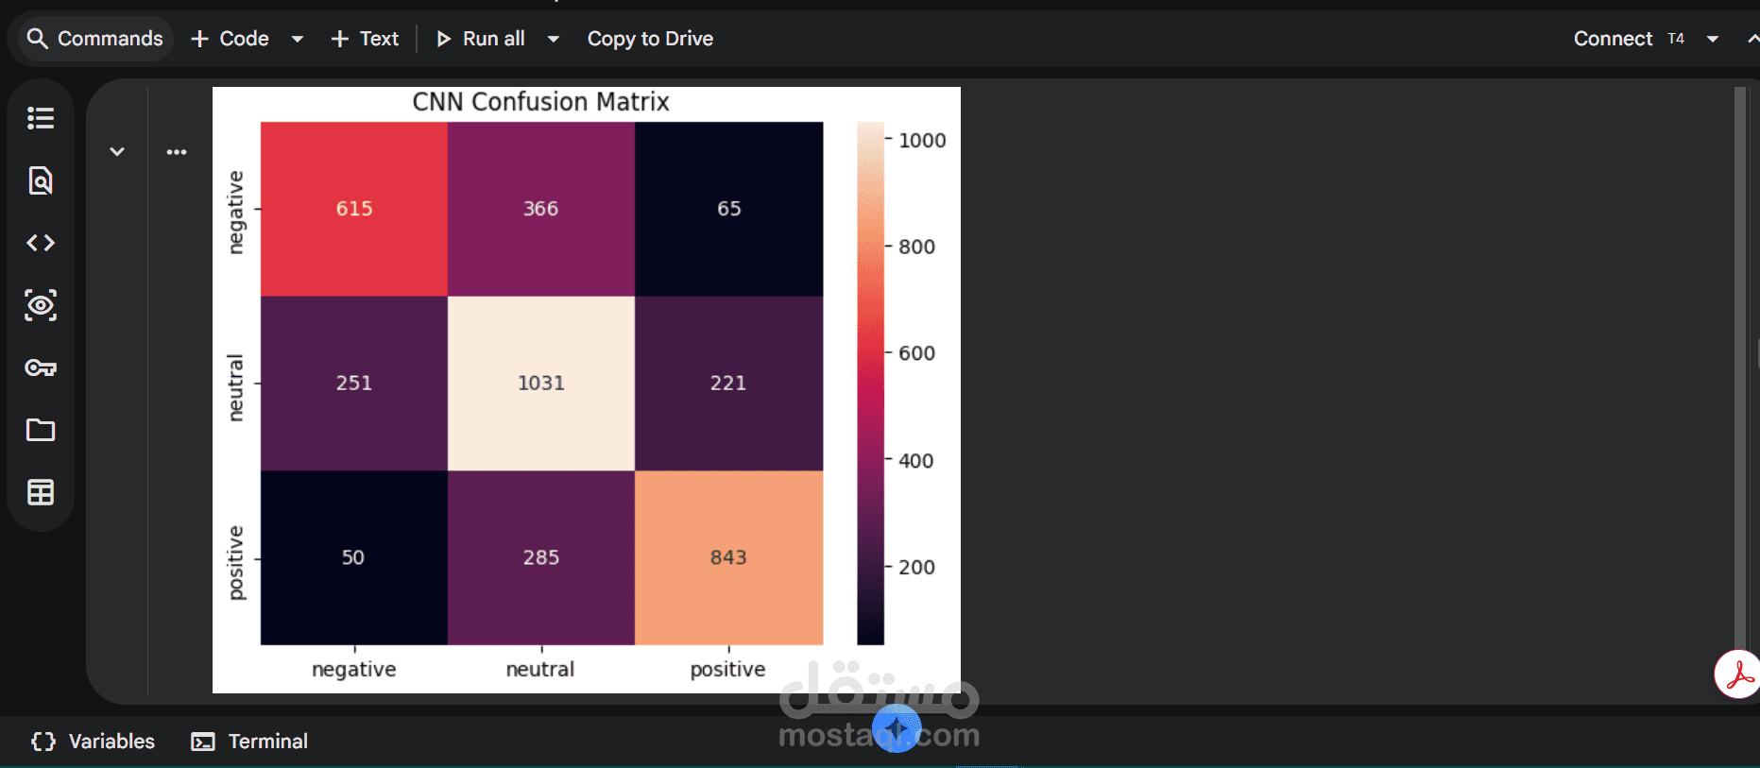The width and height of the screenshot is (1760, 768).
Task: Click the 1031 cell in the matrix
Action: (541, 384)
